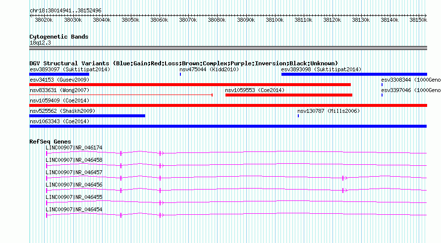Click the esv3893098 (Suktitipat2014) label

[x=321, y=69]
